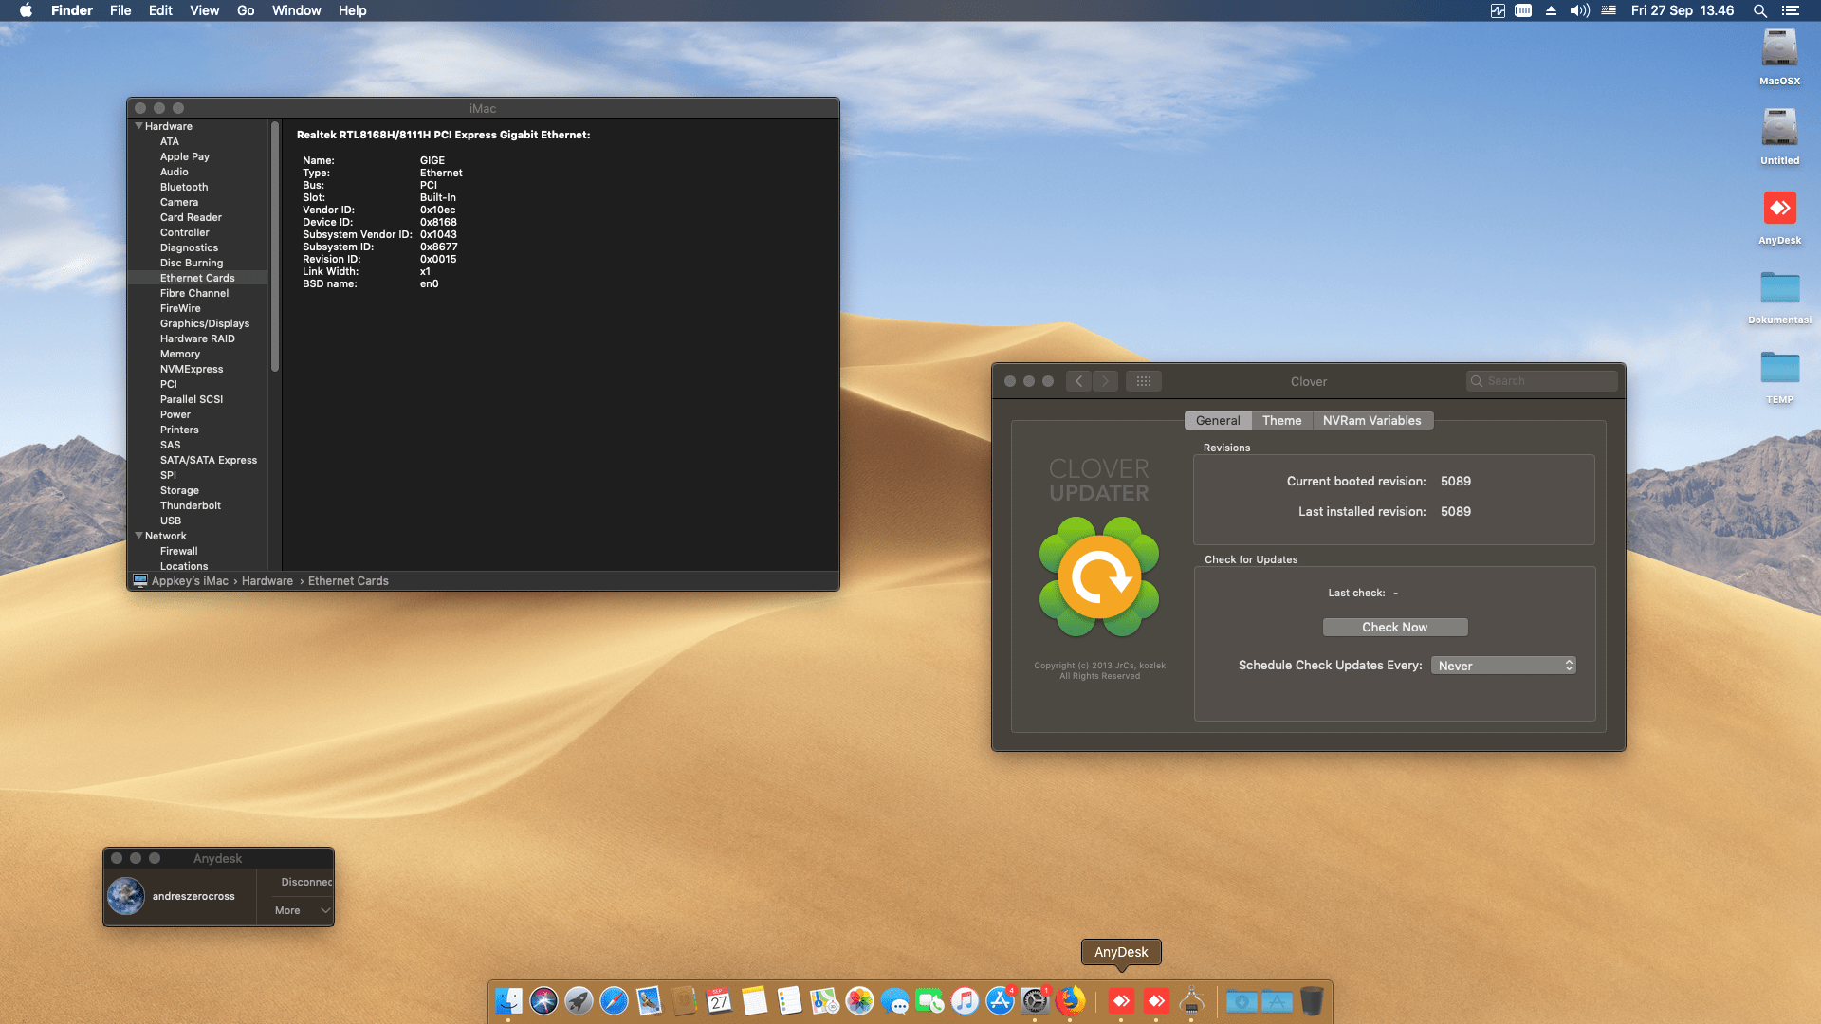Click the activity monitor graph menu bar icon
The width and height of the screenshot is (1821, 1024).
(x=1498, y=10)
